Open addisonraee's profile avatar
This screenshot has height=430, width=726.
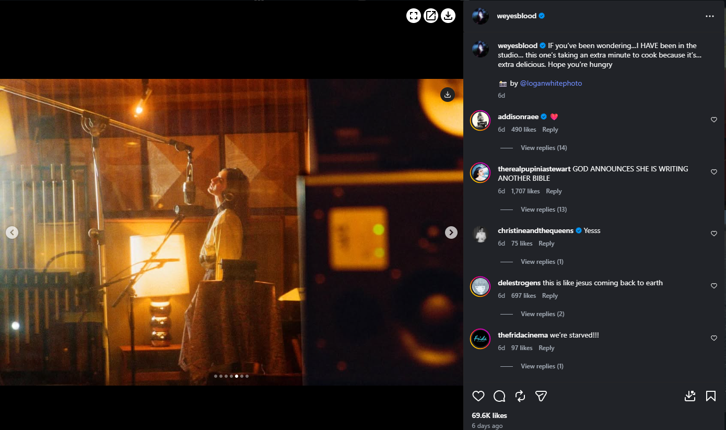coord(480,120)
